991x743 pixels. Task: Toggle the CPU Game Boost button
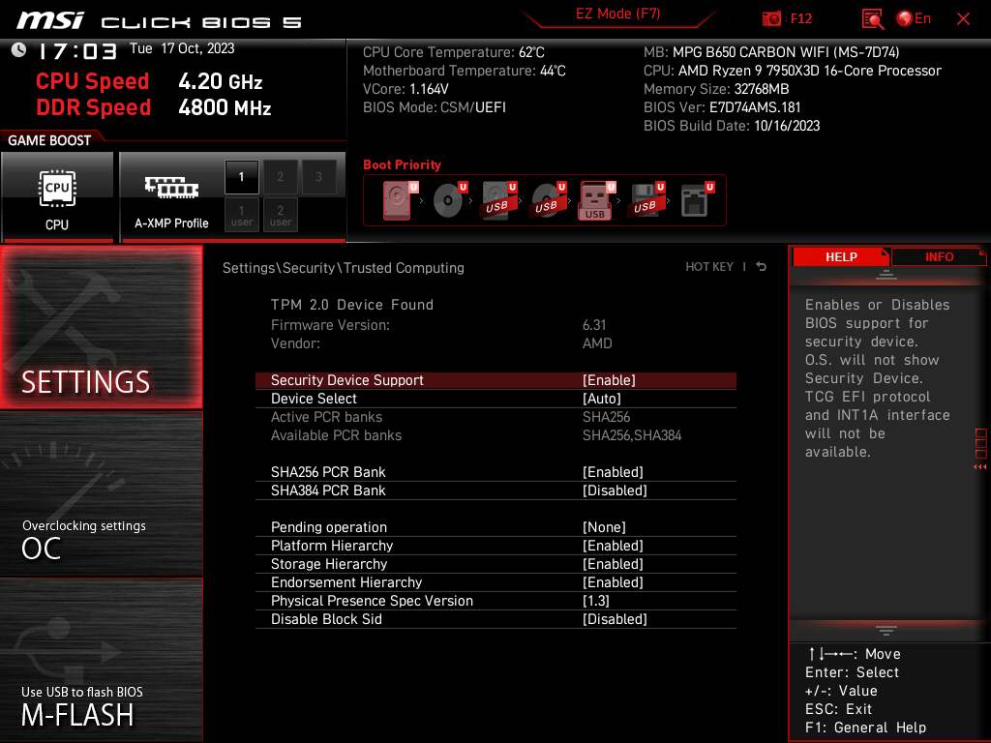[x=57, y=197]
